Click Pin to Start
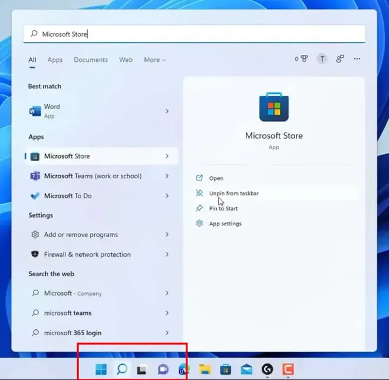Image resolution: width=389 pixels, height=380 pixels. (x=223, y=208)
